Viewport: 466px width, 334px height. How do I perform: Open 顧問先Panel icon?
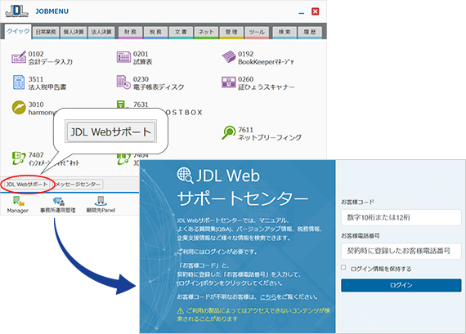click(101, 201)
